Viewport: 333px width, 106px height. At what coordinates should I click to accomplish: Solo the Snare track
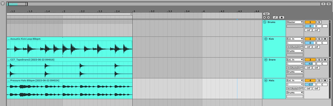(x=319, y=60)
